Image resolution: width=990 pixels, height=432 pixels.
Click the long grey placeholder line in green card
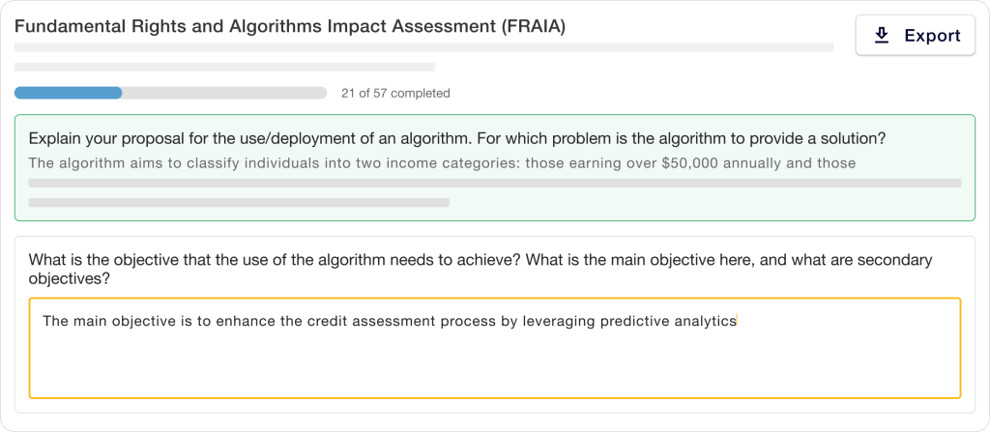point(495,184)
